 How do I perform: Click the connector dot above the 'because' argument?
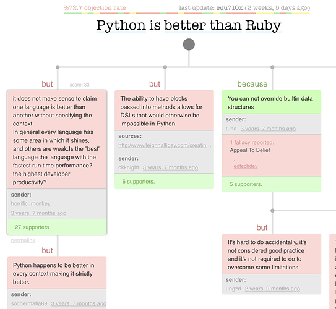pyautogui.click(x=272, y=67)
